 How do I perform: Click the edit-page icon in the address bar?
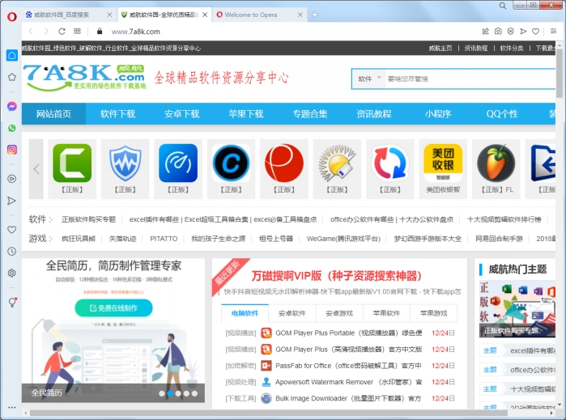click(x=486, y=32)
